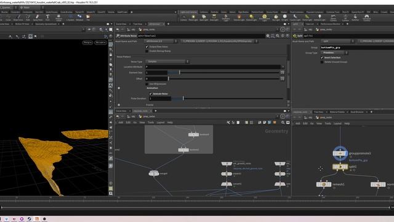Switch to the Performance Monitor tab
This screenshot has width=394, height=222.
[x=330, y=24]
